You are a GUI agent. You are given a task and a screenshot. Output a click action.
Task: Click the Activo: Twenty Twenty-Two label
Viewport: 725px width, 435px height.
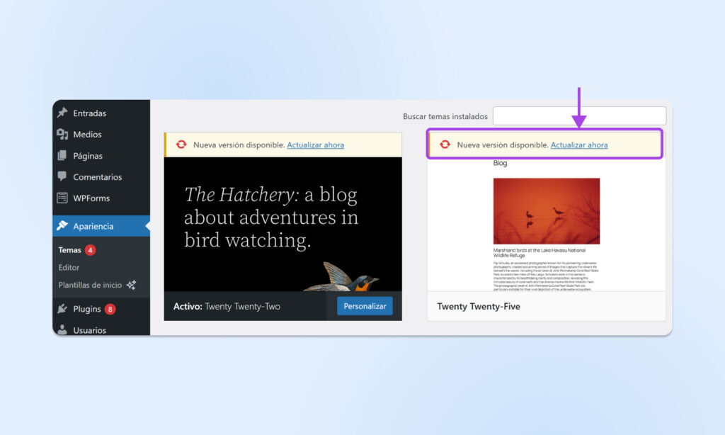click(x=227, y=306)
